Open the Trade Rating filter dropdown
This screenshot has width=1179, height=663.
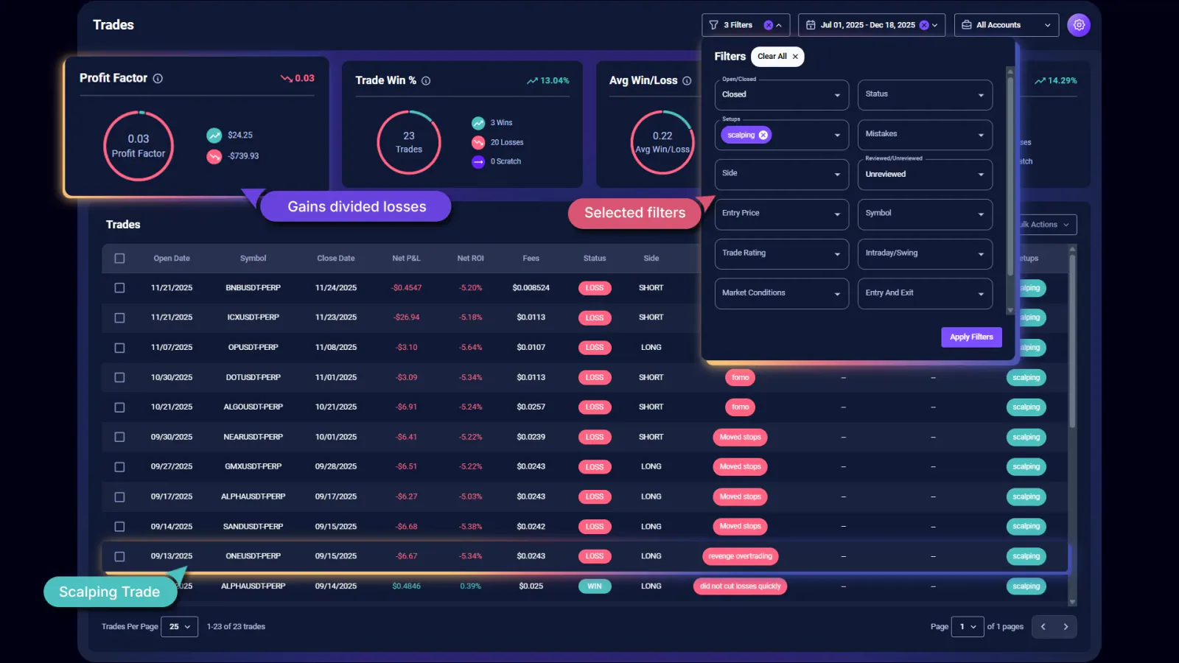pyautogui.click(x=782, y=254)
